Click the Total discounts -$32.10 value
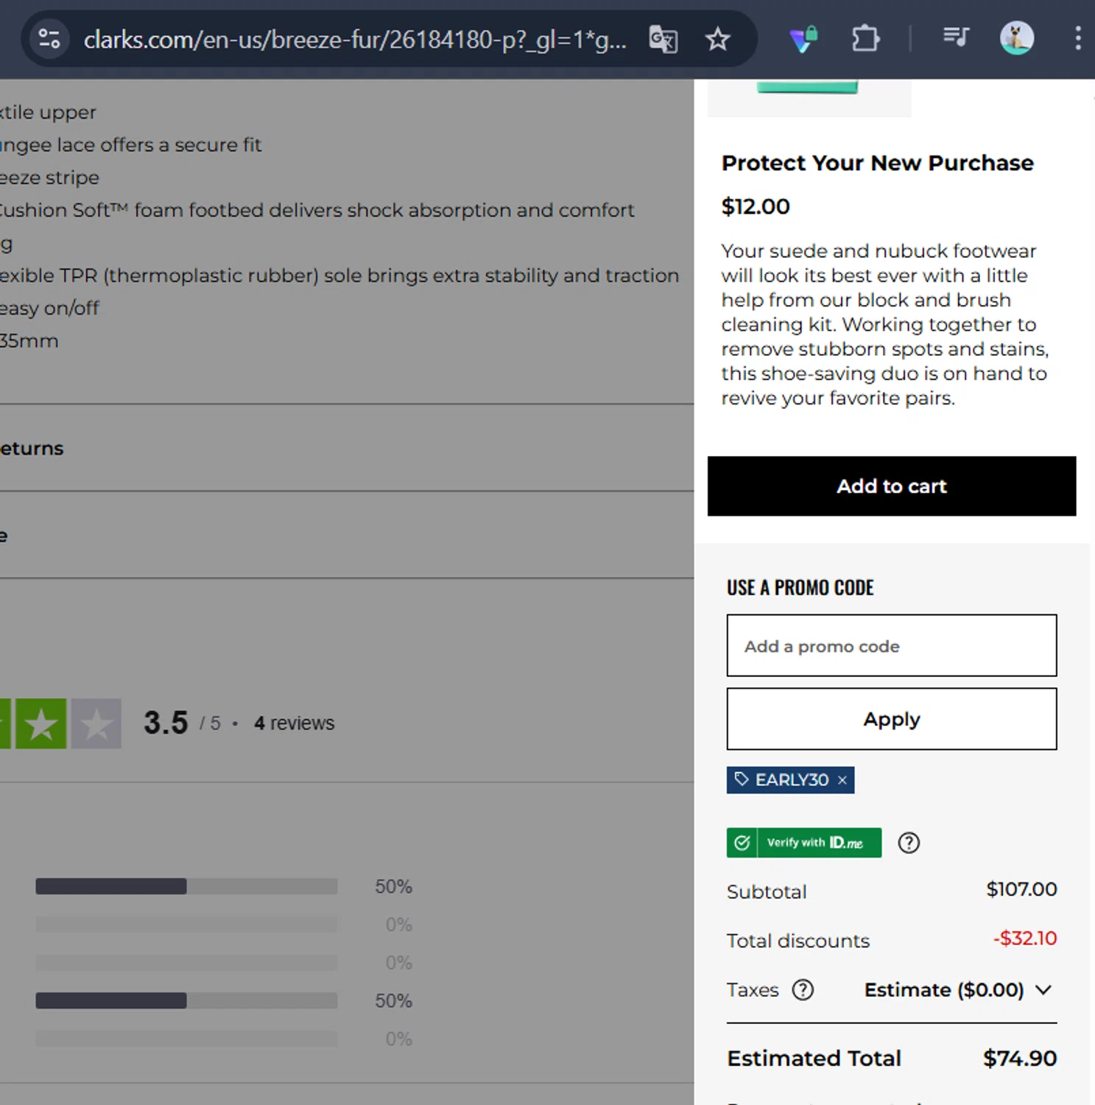Viewport: 1095px width, 1105px height. 1024,939
